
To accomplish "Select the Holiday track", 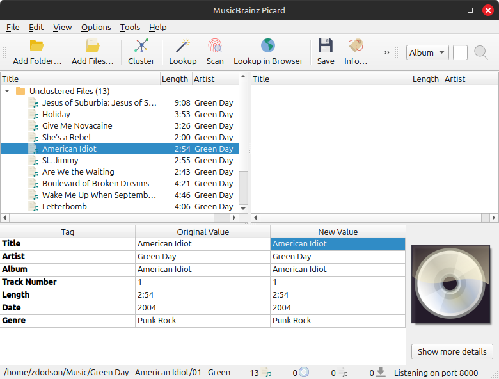I will click(120, 115).
